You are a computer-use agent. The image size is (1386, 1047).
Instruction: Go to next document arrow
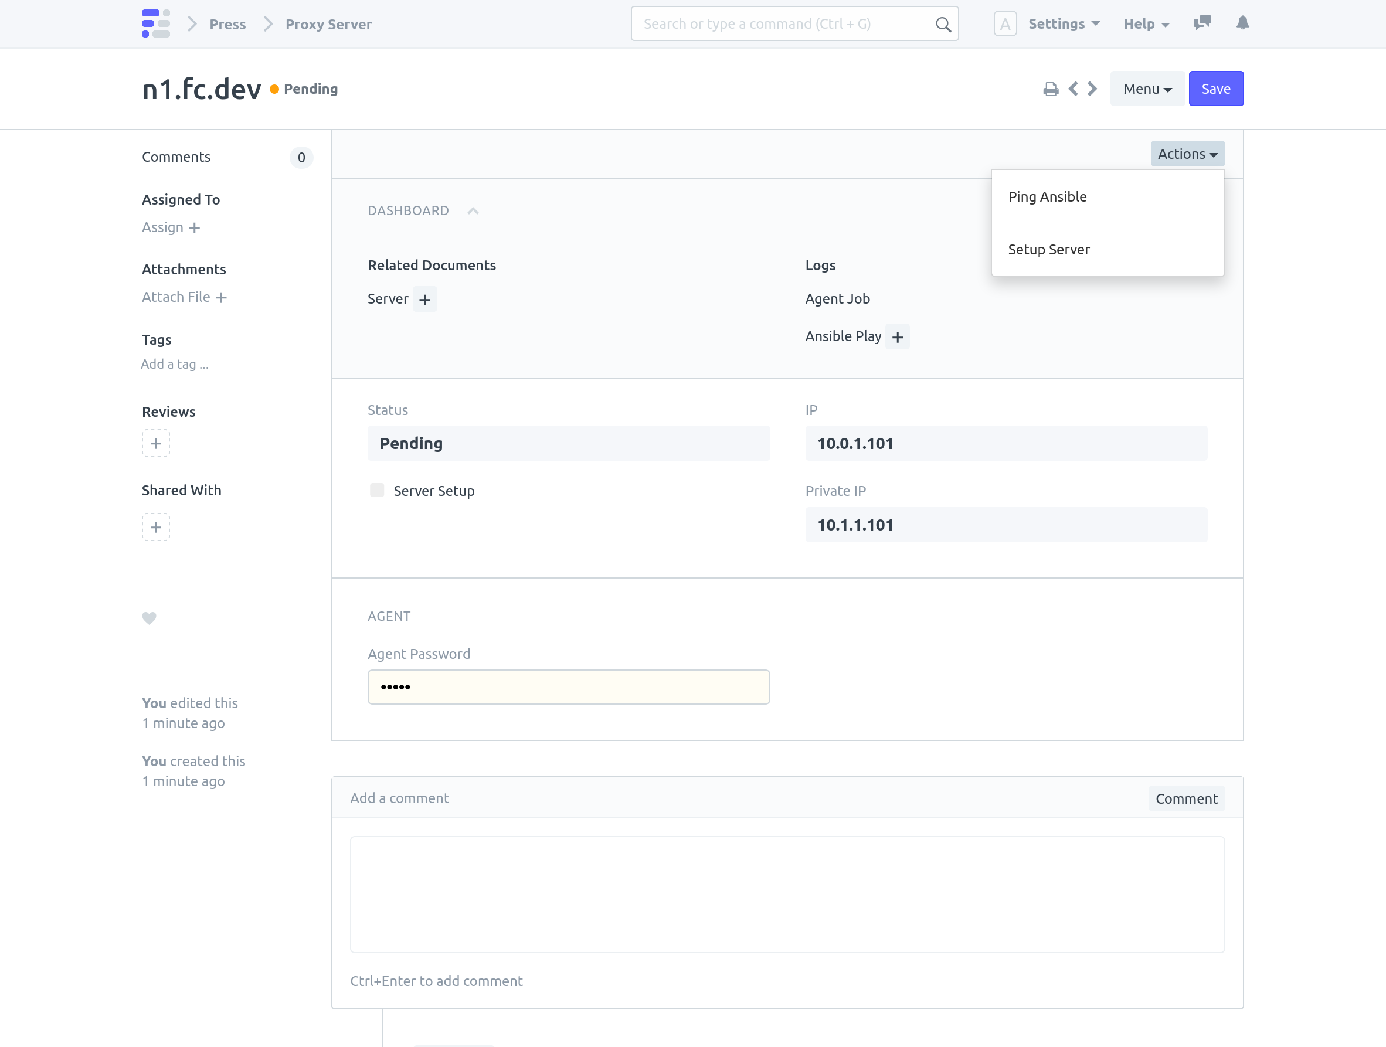(1093, 89)
